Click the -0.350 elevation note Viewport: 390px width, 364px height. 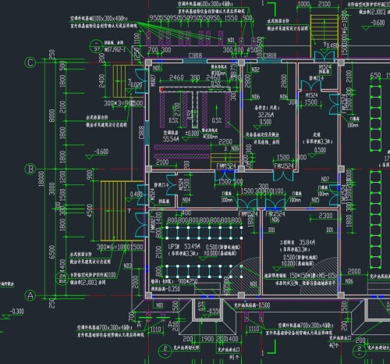tap(165, 289)
